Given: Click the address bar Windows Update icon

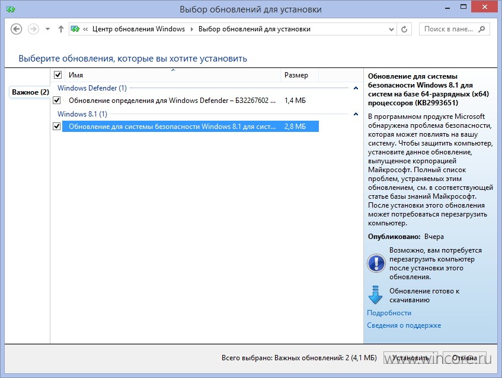Looking at the screenshot, I should (x=75, y=29).
